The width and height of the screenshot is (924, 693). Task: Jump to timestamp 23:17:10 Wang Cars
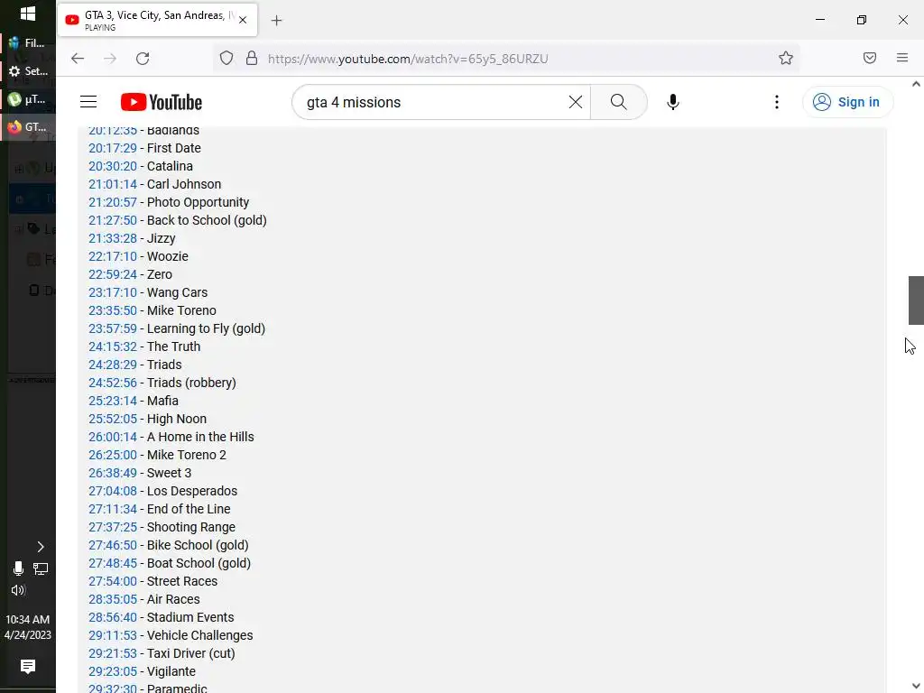113,292
